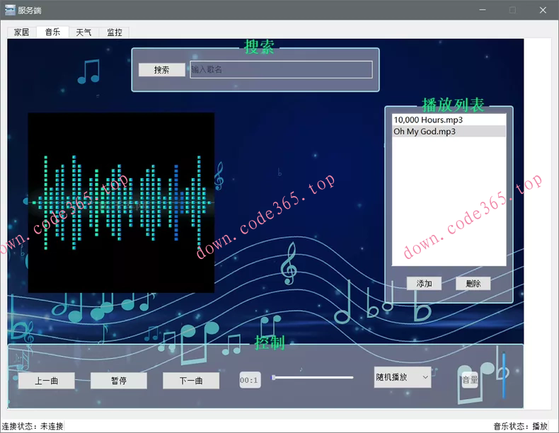This screenshot has height=433, width=559.
Task: Click the 删除 button
Action: tap(473, 284)
